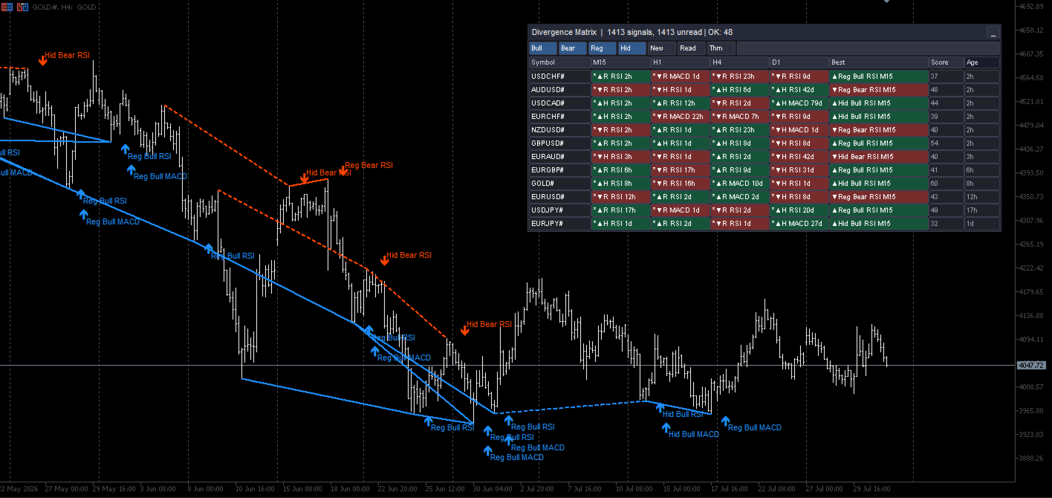The image size is (1052, 498).
Task: Switch theme with the Thm button
Action: coord(721,48)
